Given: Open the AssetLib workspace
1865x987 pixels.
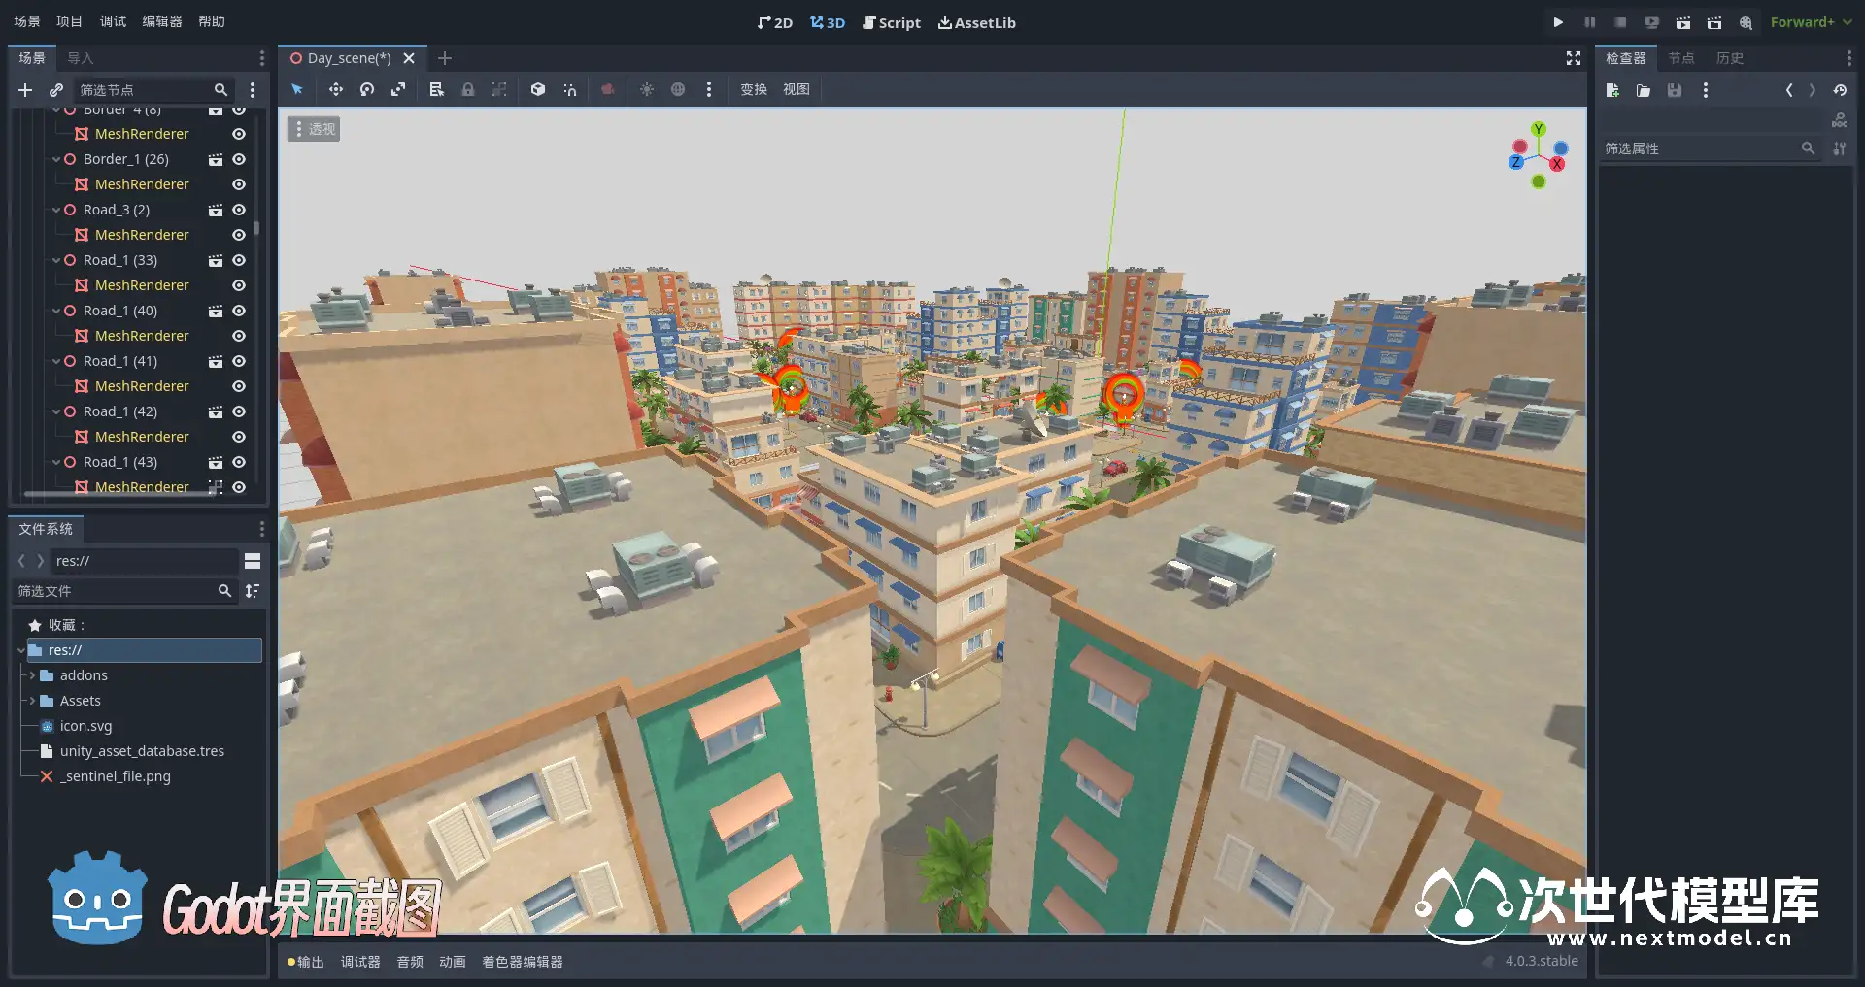Looking at the screenshot, I should 976,22.
